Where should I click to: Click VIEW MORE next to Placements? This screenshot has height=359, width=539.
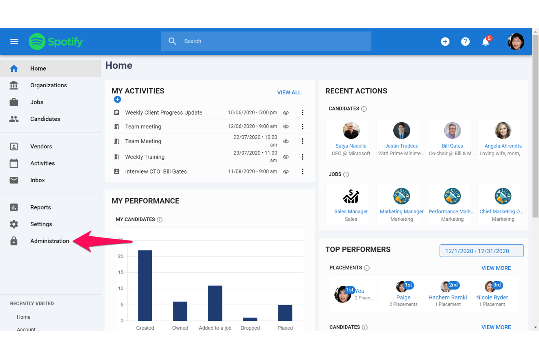(496, 268)
